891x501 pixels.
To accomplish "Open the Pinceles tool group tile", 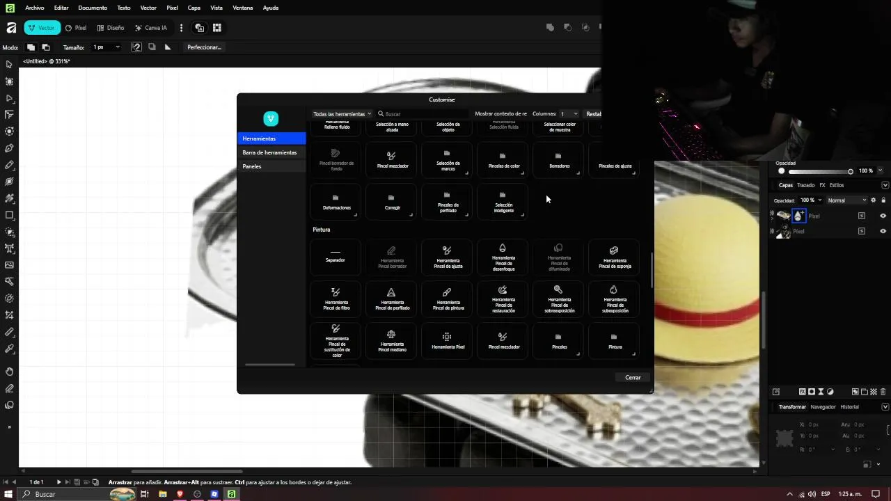I will (x=559, y=340).
